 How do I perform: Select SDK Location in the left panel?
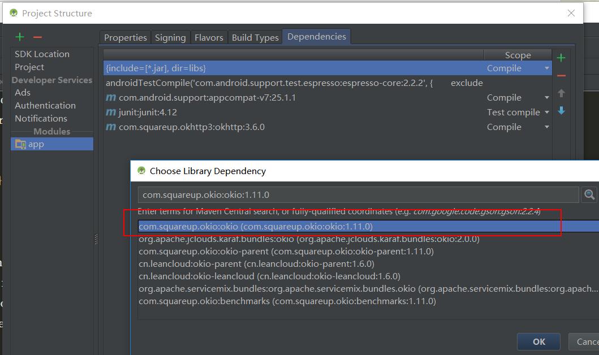(42, 54)
